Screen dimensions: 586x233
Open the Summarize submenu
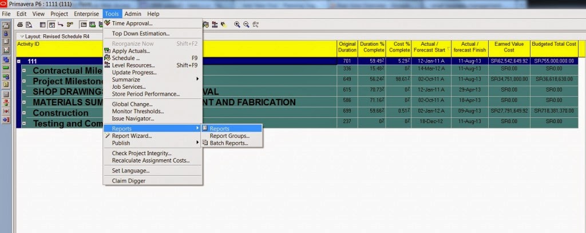coord(153,80)
